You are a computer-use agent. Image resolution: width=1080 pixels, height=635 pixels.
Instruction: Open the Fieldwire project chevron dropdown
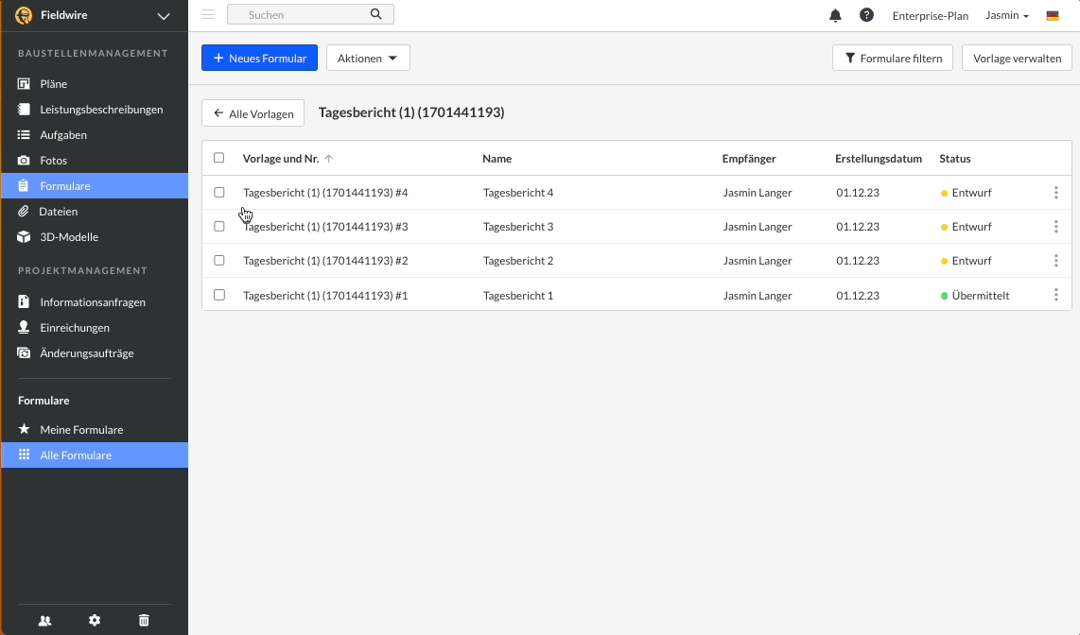point(164,16)
